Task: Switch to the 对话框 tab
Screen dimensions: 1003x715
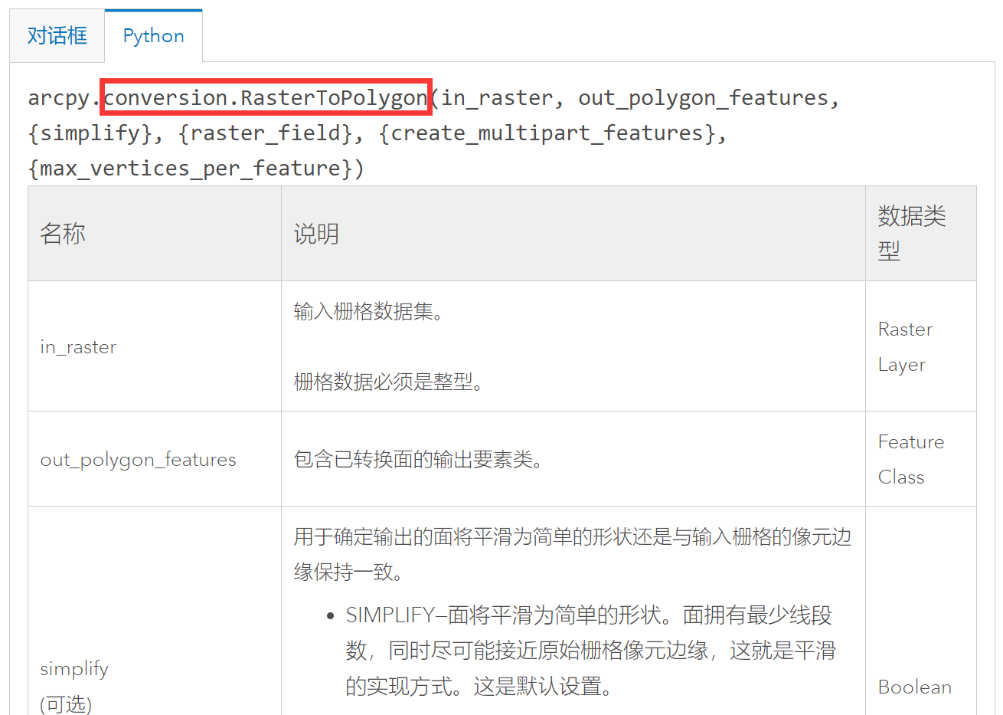Action: pyautogui.click(x=57, y=36)
